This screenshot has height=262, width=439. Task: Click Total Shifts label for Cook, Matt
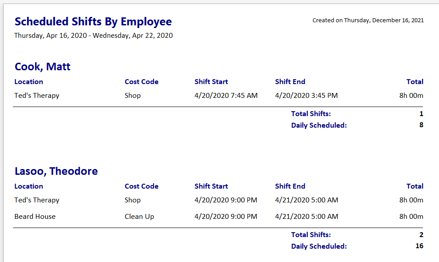point(311,114)
